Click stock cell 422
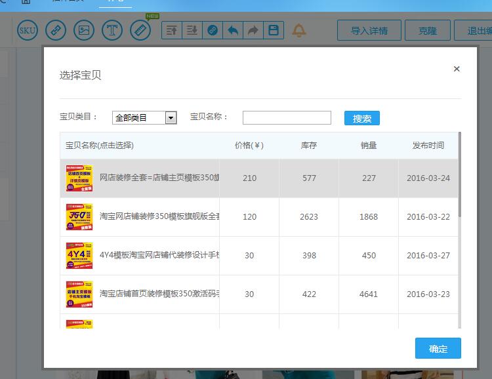 (309, 294)
